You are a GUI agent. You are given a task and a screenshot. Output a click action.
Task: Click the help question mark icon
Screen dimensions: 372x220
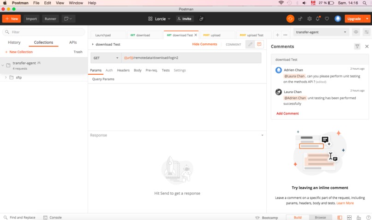pos(368,218)
